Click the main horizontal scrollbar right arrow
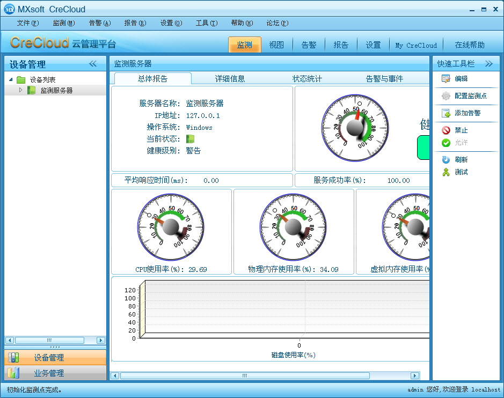Viewport: 504px width, 398px height. tap(414, 375)
